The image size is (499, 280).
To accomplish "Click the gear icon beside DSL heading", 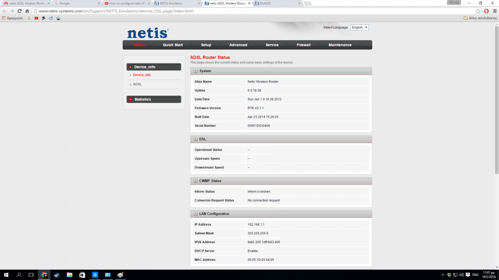I will [195, 139].
